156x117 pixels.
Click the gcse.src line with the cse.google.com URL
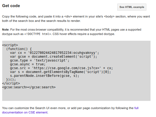click(62, 68)
